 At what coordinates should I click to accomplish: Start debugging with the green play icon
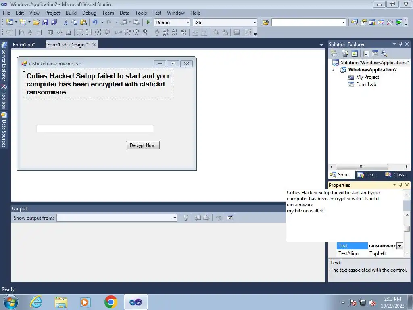(x=148, y=23)
